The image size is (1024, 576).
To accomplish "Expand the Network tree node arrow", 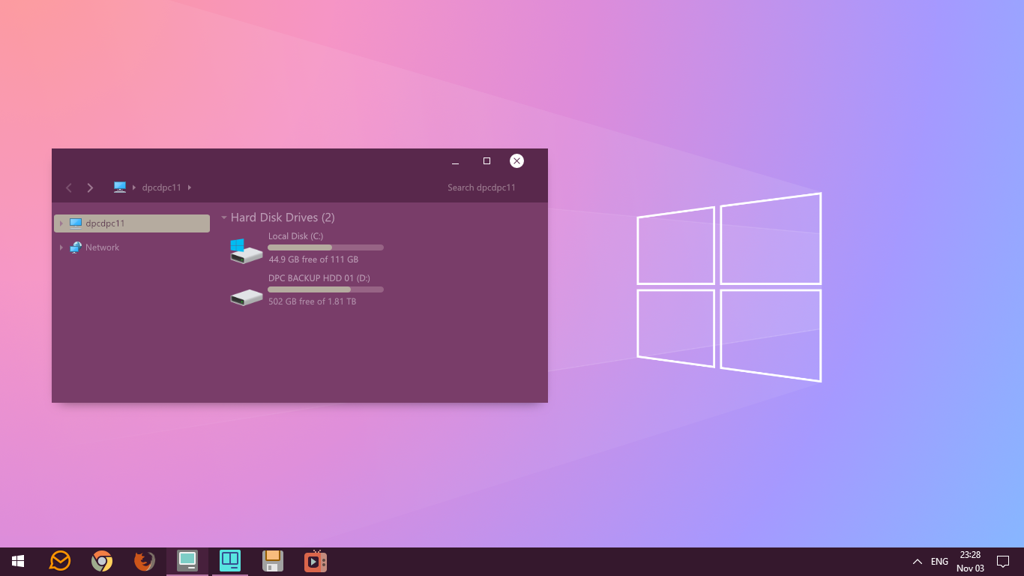I will [x=61, y=247].
